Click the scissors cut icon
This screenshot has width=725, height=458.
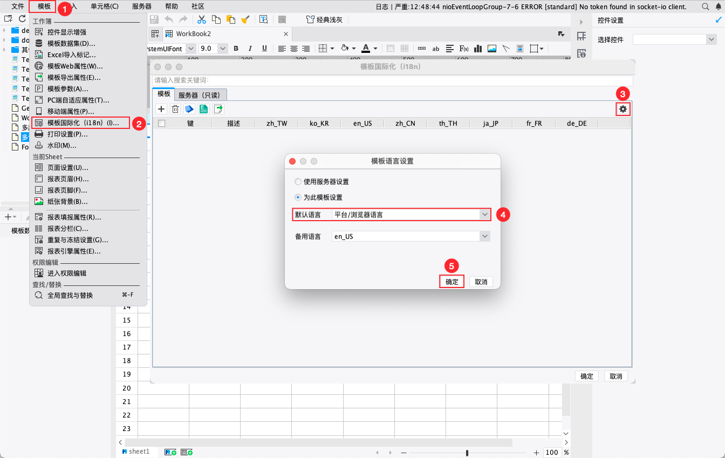[x=202, y=19]
